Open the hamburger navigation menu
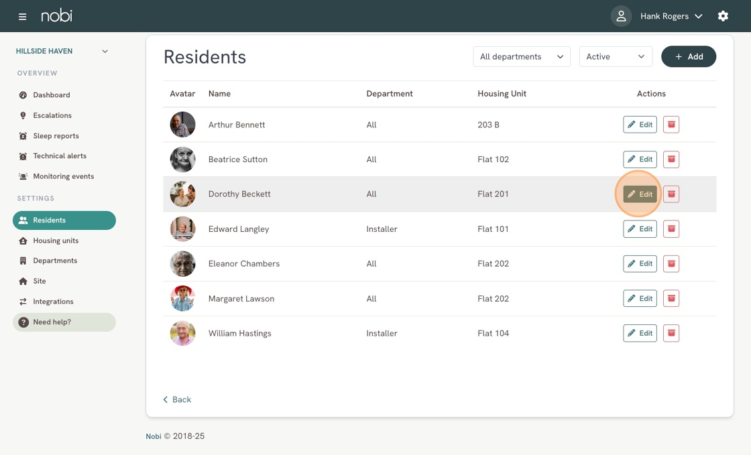The image size is (751, 455). point(22,16)
